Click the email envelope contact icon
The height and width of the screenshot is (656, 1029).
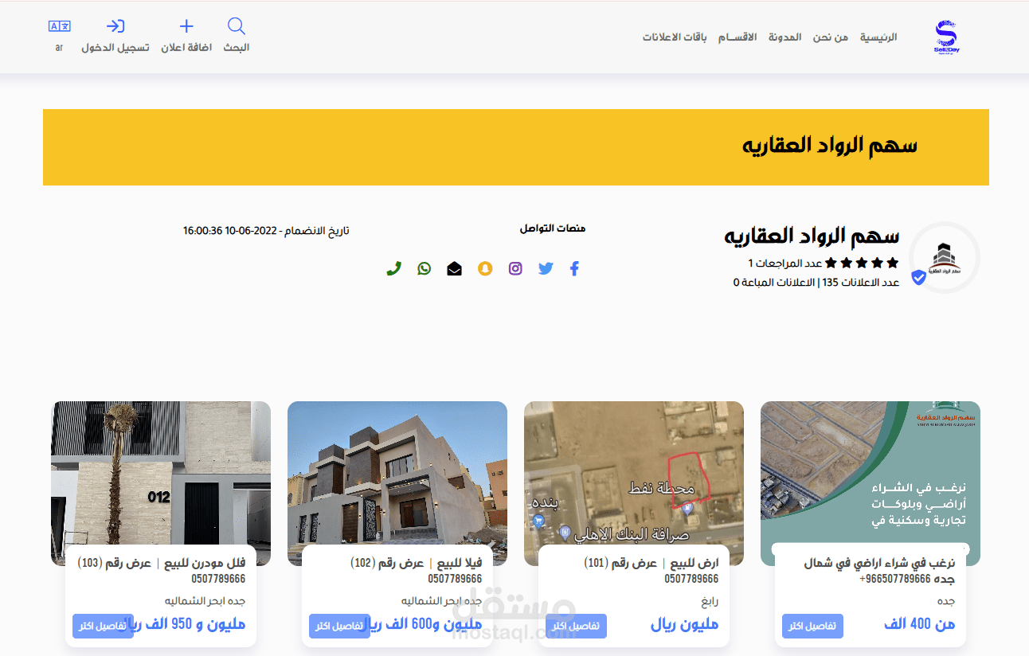coord(454,269)
